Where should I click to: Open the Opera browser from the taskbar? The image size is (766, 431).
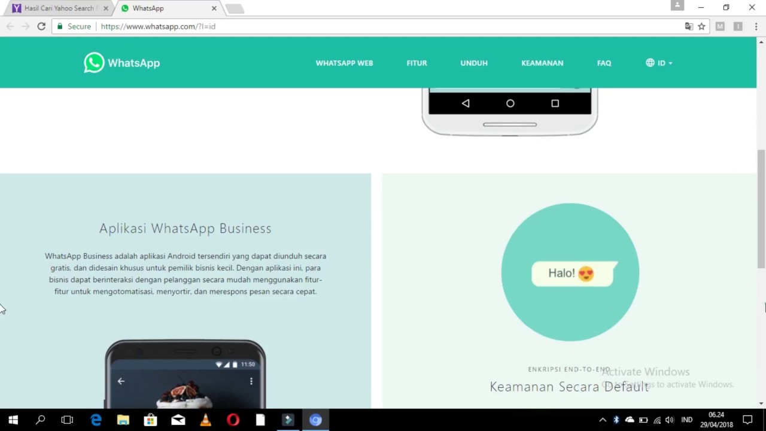click(x=233, y=420)
